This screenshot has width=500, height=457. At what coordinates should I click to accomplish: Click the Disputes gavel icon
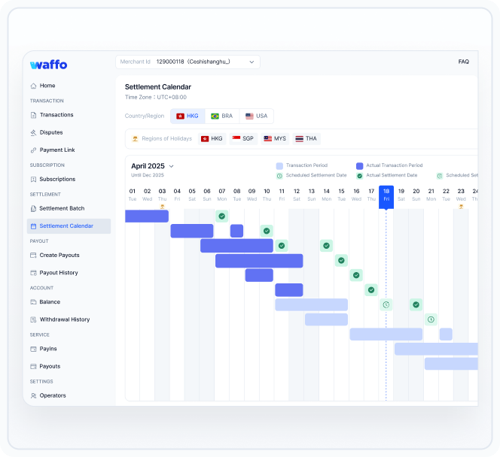click(33, 132)
